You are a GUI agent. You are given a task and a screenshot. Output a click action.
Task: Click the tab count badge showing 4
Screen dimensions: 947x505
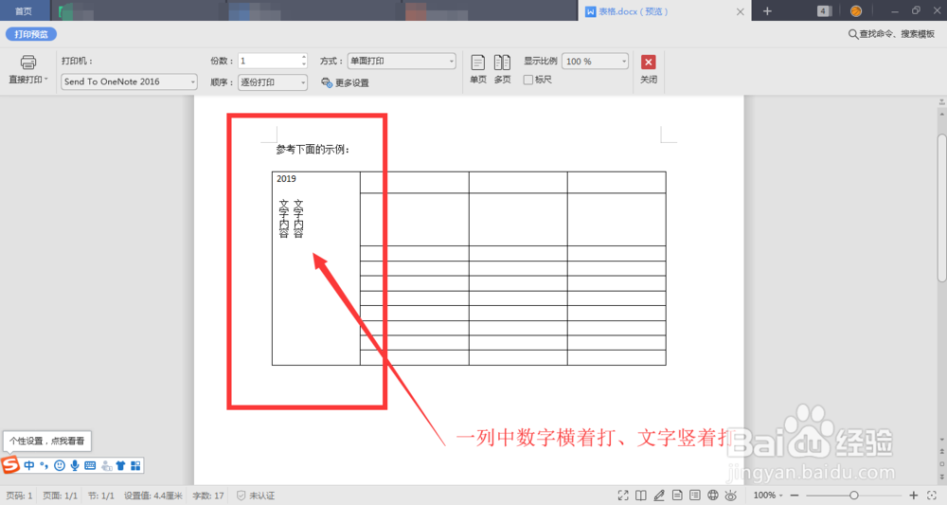(824, 10)
